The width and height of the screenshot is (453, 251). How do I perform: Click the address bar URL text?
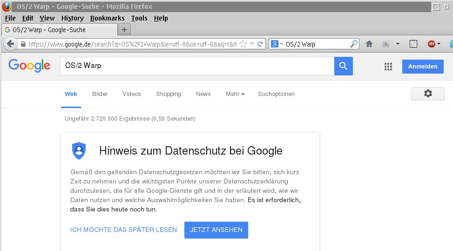pos(133,44)
